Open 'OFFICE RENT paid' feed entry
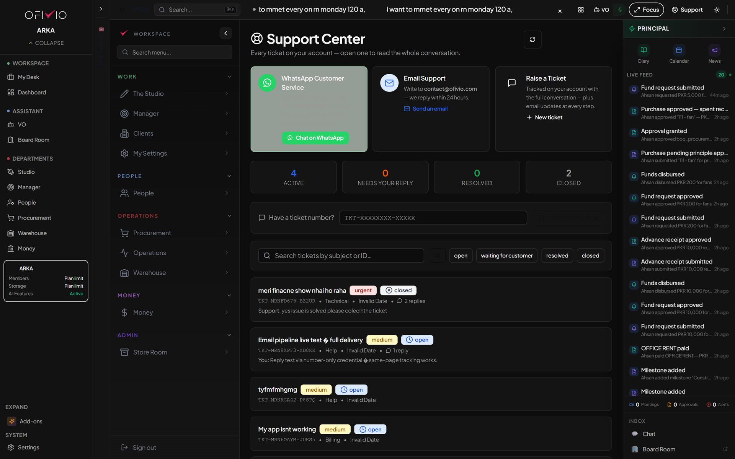735x459 pixels. [679, 352]
